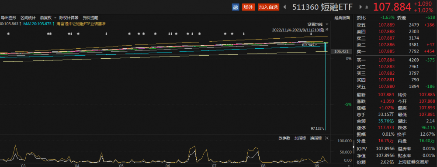Click the date range 2022/11/4-2023/9/11 link

click(x=298, y=30)
